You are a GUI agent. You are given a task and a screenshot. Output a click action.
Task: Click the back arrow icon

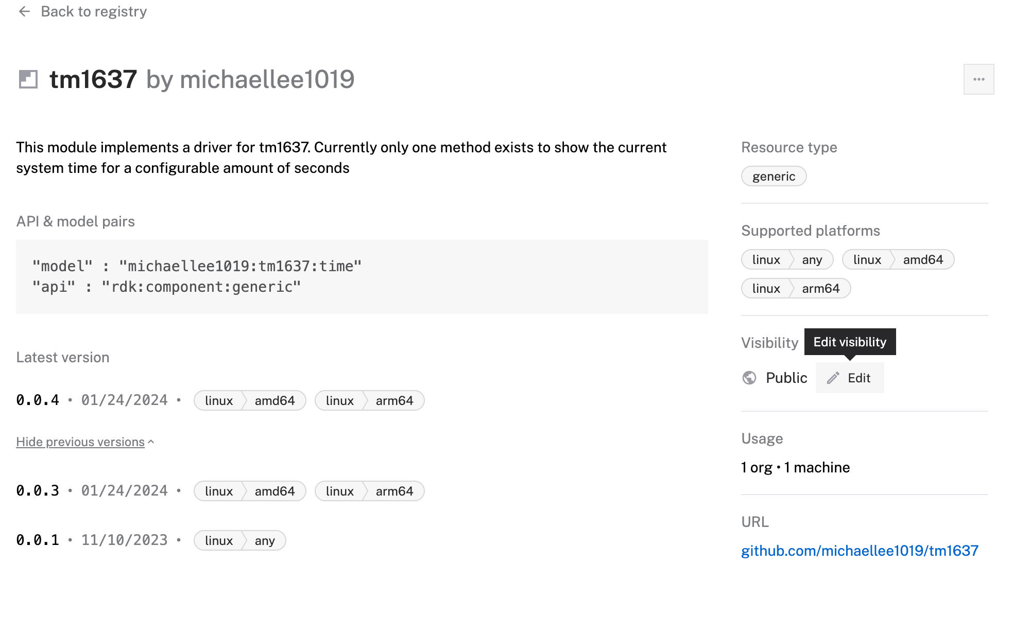point(24,11)
